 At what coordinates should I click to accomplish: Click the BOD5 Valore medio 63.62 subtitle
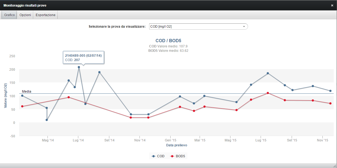[x=168, y=51]
